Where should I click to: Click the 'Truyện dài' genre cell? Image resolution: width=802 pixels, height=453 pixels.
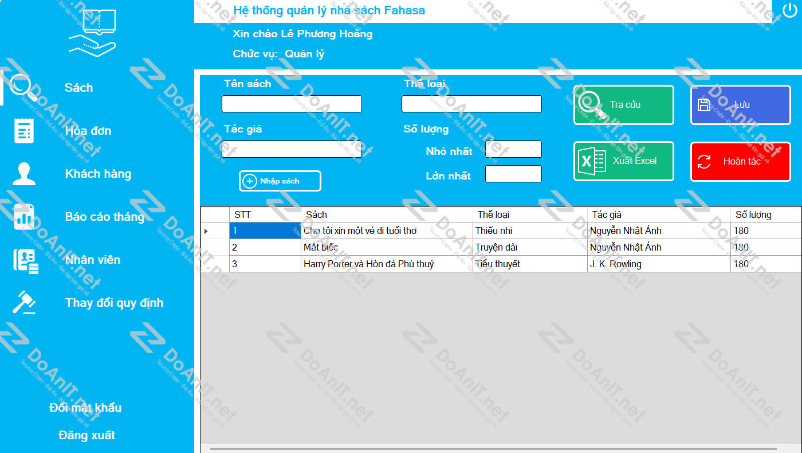[530, 247]
